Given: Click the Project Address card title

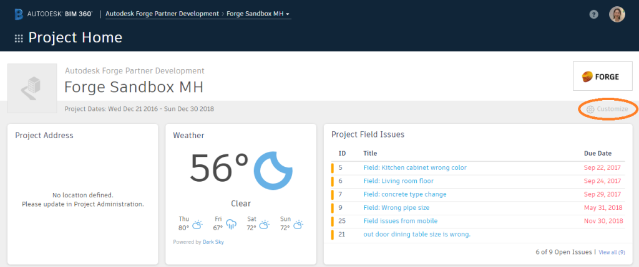Looking at the screenshot, I should (x=44, y=135).
